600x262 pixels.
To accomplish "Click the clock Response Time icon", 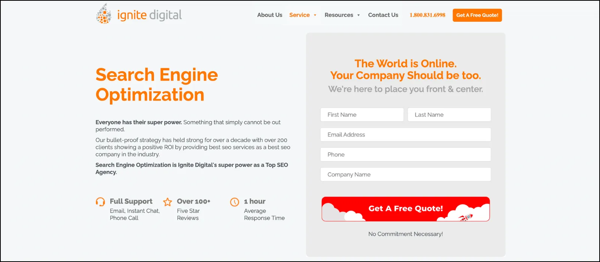I will (234, 202).
